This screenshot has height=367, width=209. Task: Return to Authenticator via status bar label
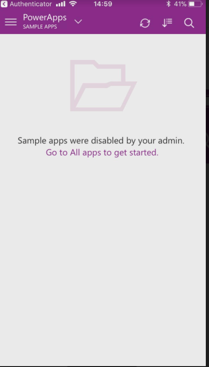point(31,4)
